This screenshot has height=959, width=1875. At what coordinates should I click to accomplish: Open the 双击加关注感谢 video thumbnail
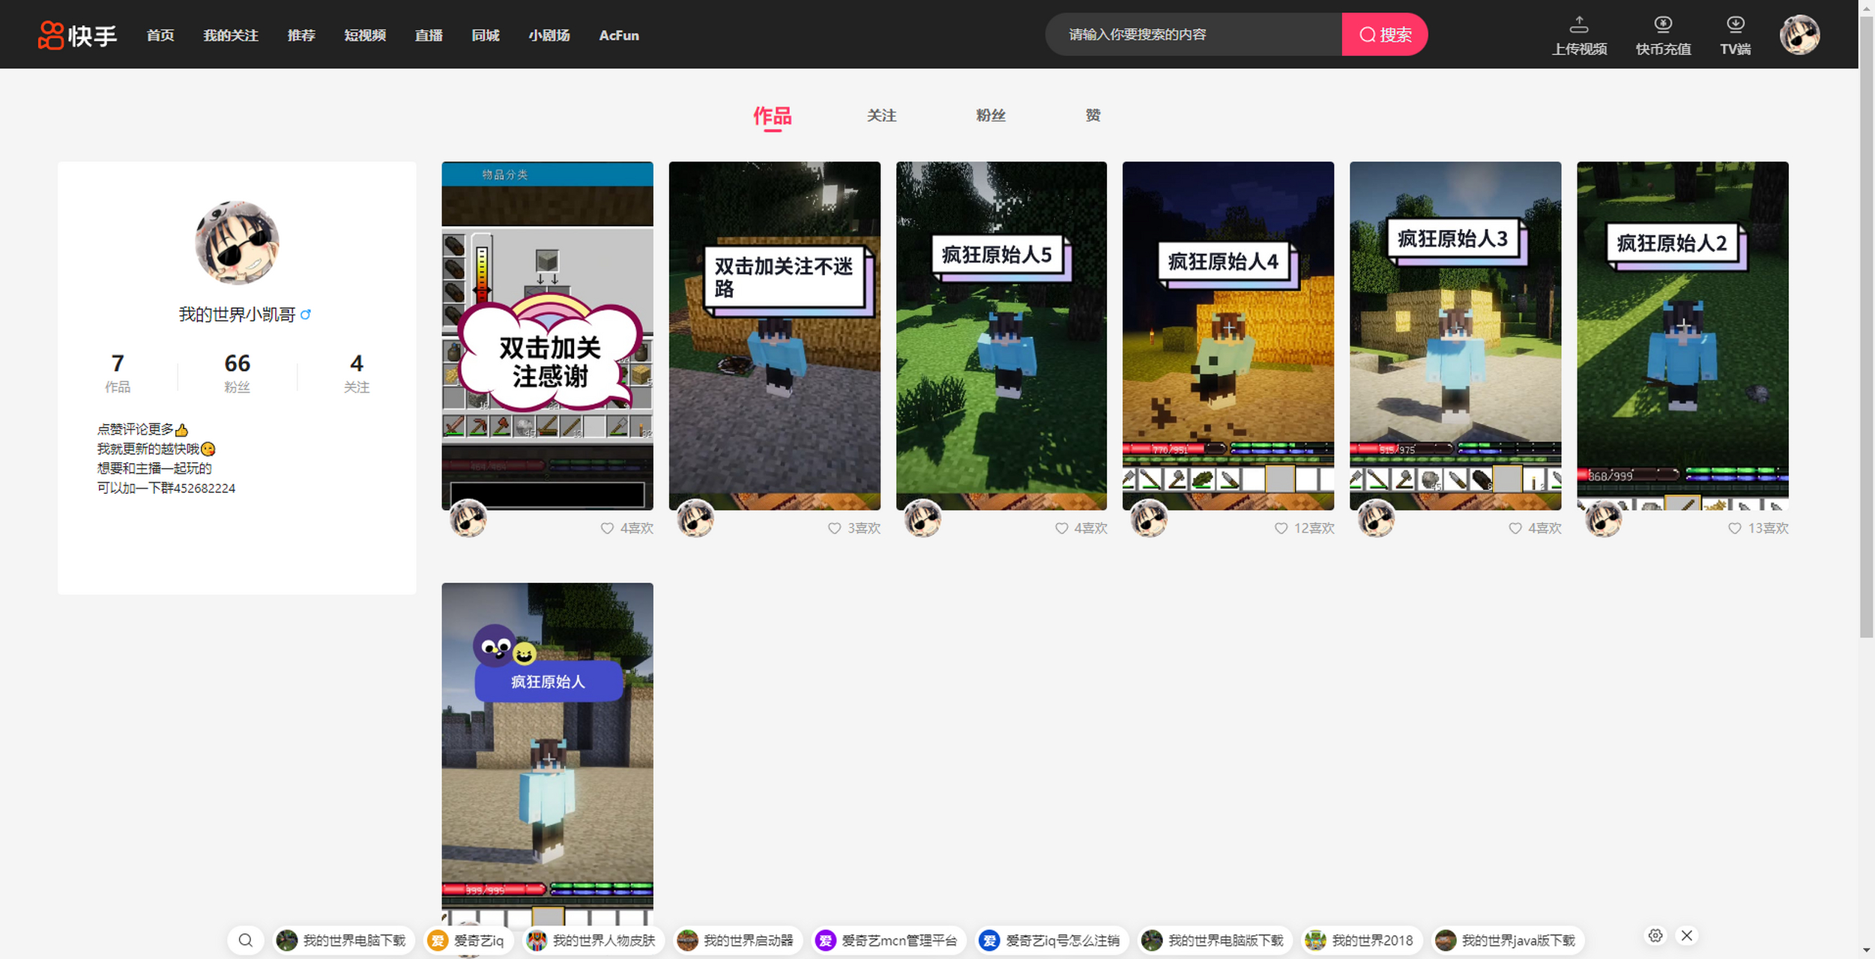click(547, 336)
